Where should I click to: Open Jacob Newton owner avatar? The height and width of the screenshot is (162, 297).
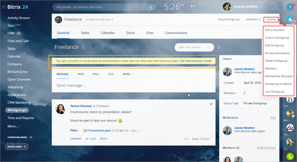(227, 72)
